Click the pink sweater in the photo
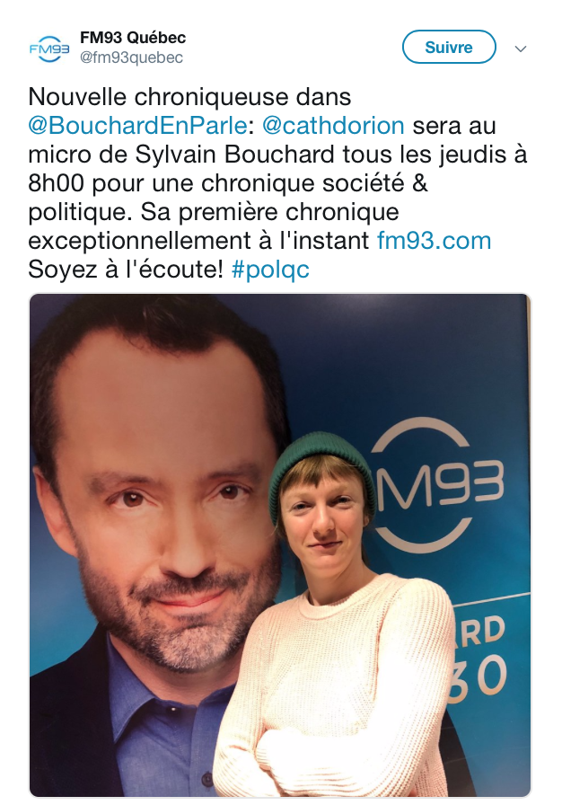This screenshot has height=805, width=562. [333, 683]
